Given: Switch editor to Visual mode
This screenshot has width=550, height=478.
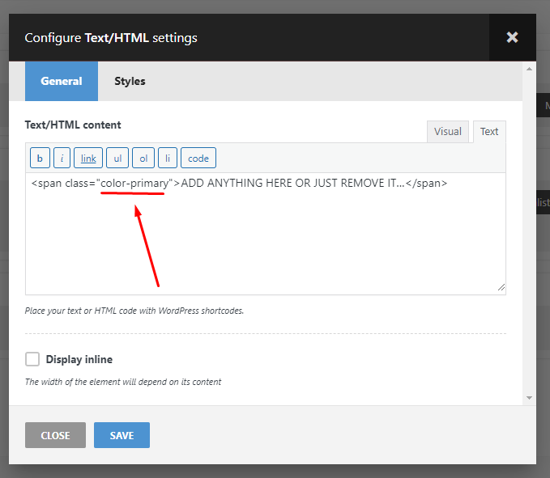Looking at the screenshot, I should click(448, 132).
